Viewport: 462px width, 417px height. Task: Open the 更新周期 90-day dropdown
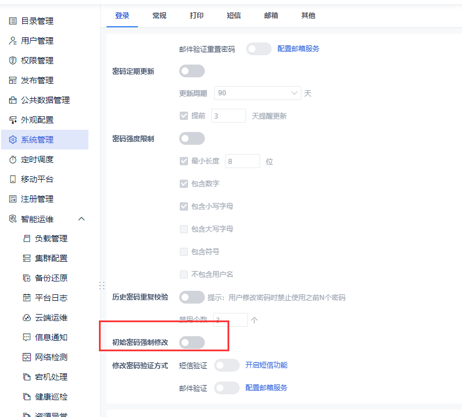click(258, 93)
